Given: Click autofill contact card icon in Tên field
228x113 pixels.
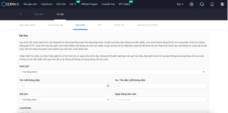Looking at the screenshot, I should (108, 86).
